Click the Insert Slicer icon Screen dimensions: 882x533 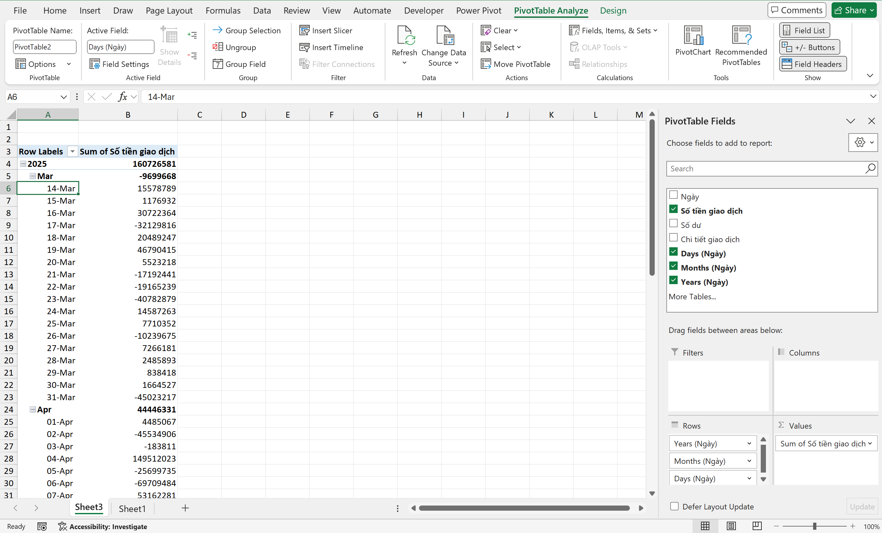(x=305, y=30)
